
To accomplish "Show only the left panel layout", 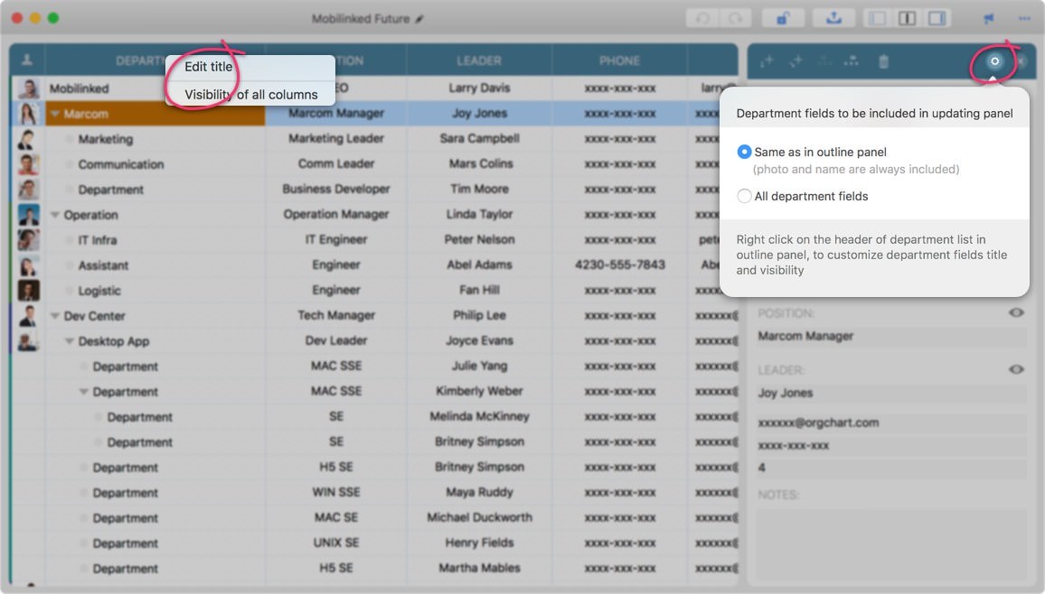I will click(x=877, y=18).
